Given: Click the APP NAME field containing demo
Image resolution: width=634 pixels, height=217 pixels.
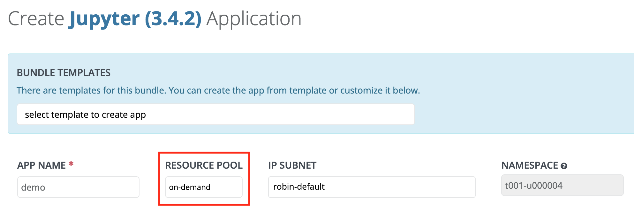Looking at the screenshot, I should (x=78, y=187).
